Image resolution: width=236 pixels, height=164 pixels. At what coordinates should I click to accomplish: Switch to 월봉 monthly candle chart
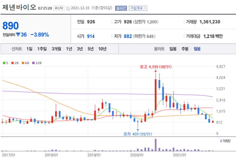click(x=197, y=49)
